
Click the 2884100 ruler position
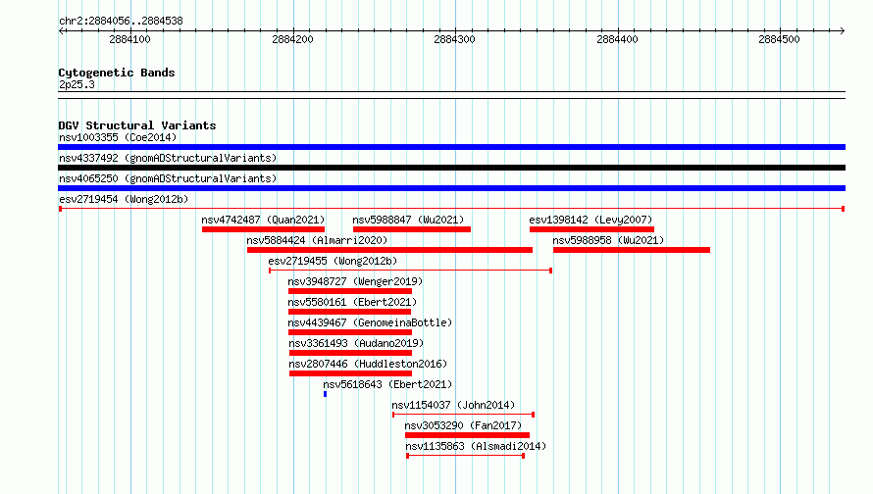pyautogui.click(x=129, y=39)
